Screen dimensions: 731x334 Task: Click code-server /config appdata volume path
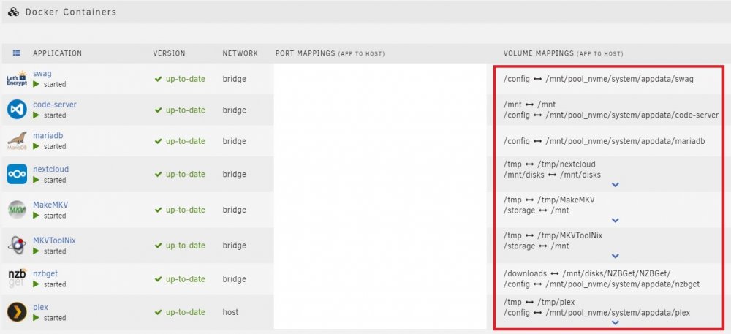[x=611, y=115]
